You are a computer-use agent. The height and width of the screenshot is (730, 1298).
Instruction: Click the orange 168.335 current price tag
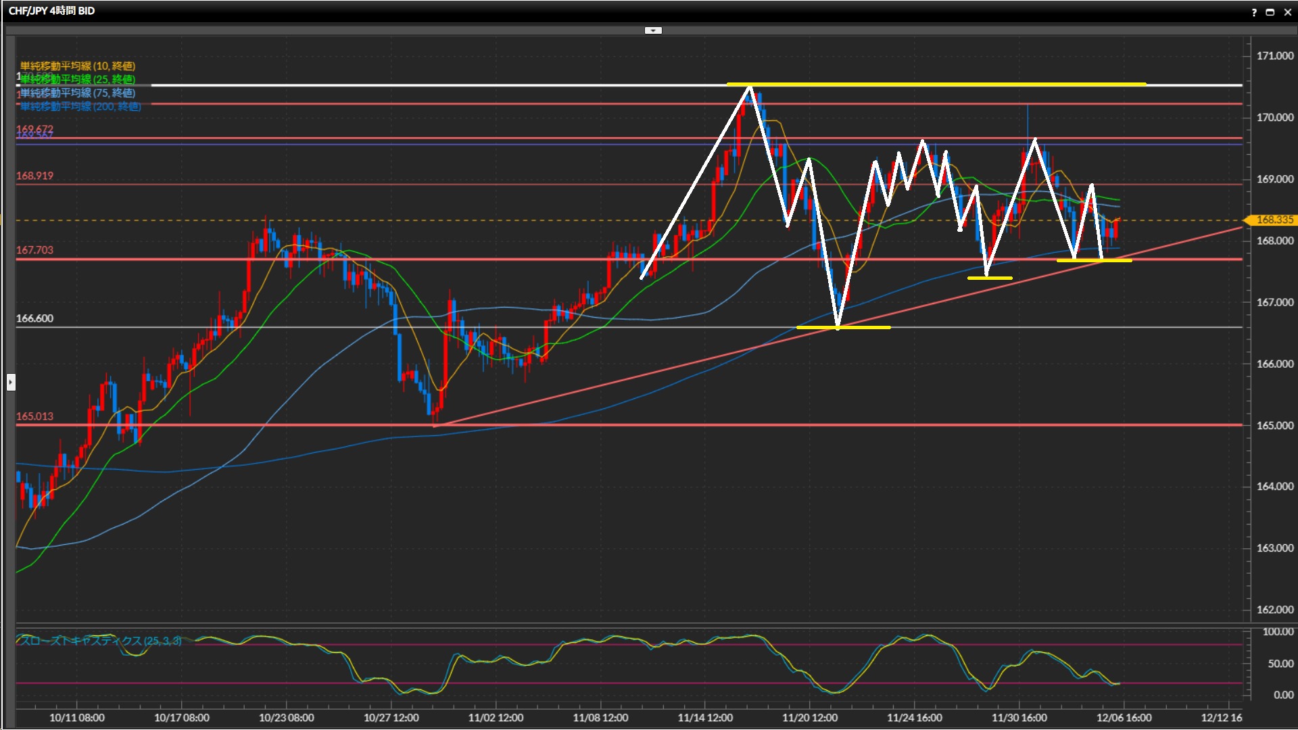click(1273, 220)
